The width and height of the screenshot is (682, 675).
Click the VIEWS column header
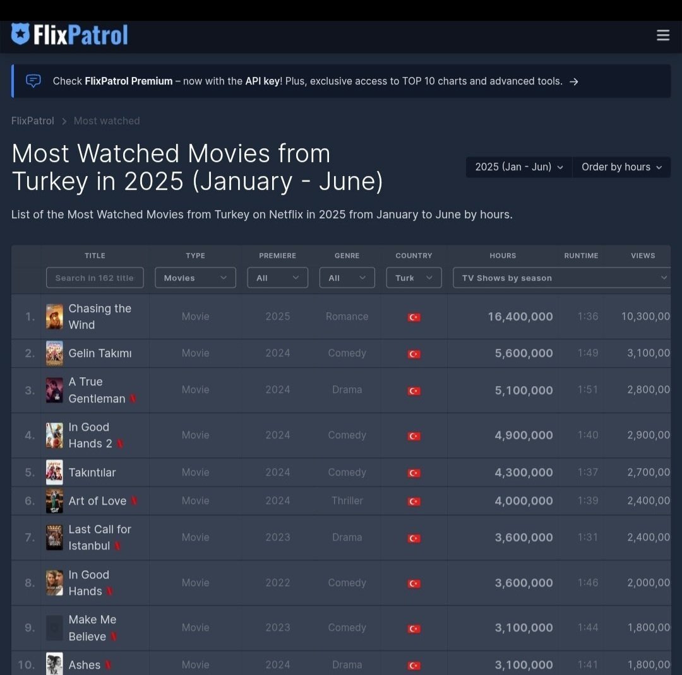[643, 255]
